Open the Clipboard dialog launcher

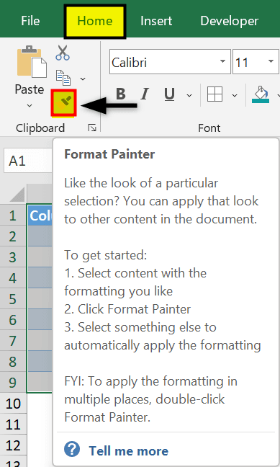click(92, 128)
